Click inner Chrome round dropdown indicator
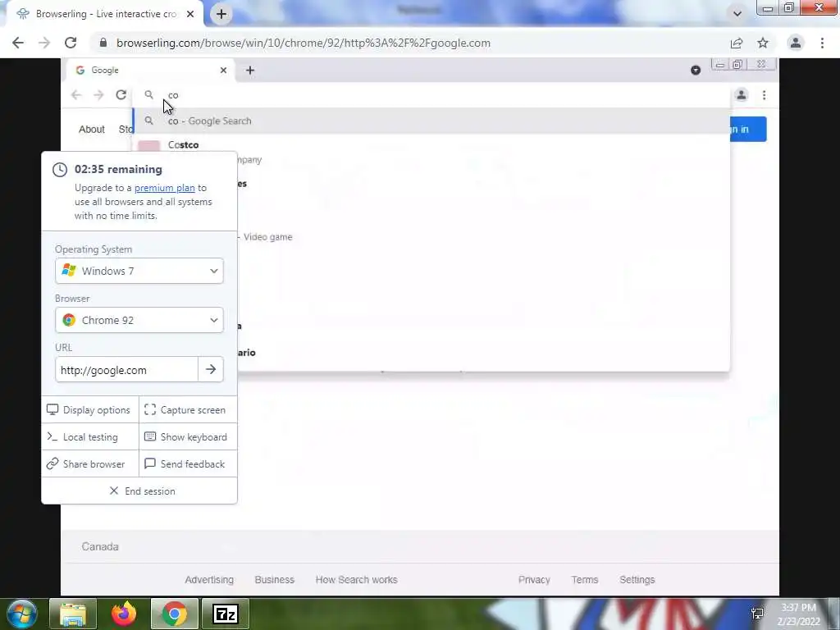Image resolution: width=840 pixels, height=630 pixels. click(696, 71)
